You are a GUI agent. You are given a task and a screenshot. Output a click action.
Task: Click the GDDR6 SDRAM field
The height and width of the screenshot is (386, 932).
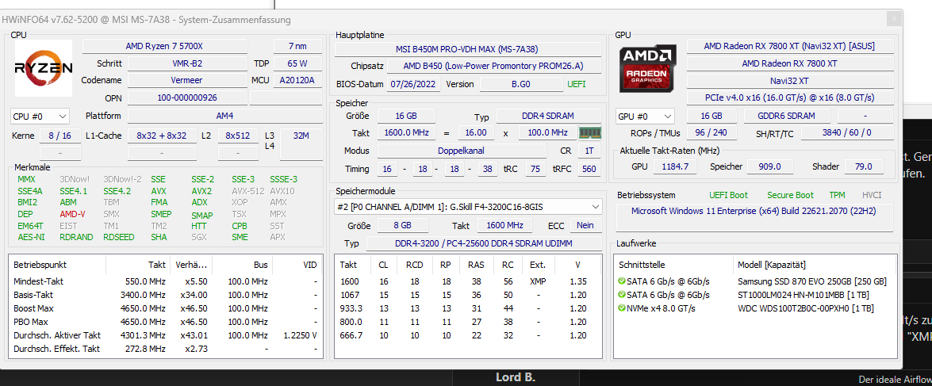[786, 116]
